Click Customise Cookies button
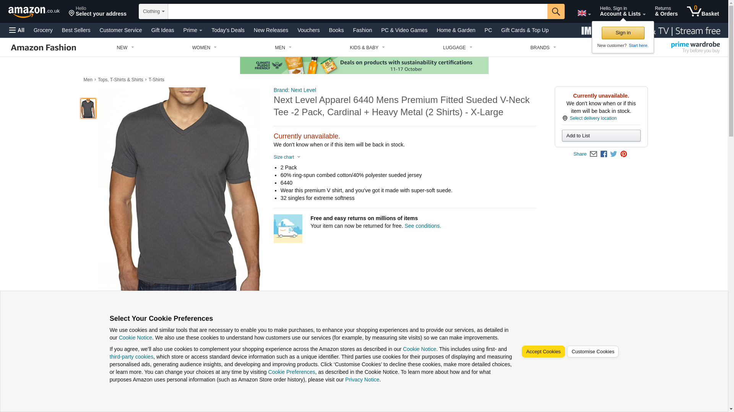 point(593,352)
